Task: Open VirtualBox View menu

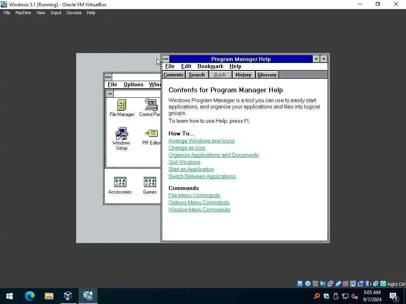Action: click(41, 13)
